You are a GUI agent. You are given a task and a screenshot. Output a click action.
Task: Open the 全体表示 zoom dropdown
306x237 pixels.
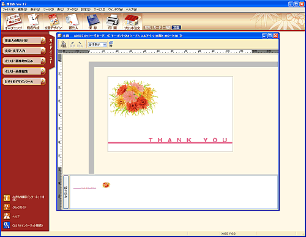coord(97,45)
